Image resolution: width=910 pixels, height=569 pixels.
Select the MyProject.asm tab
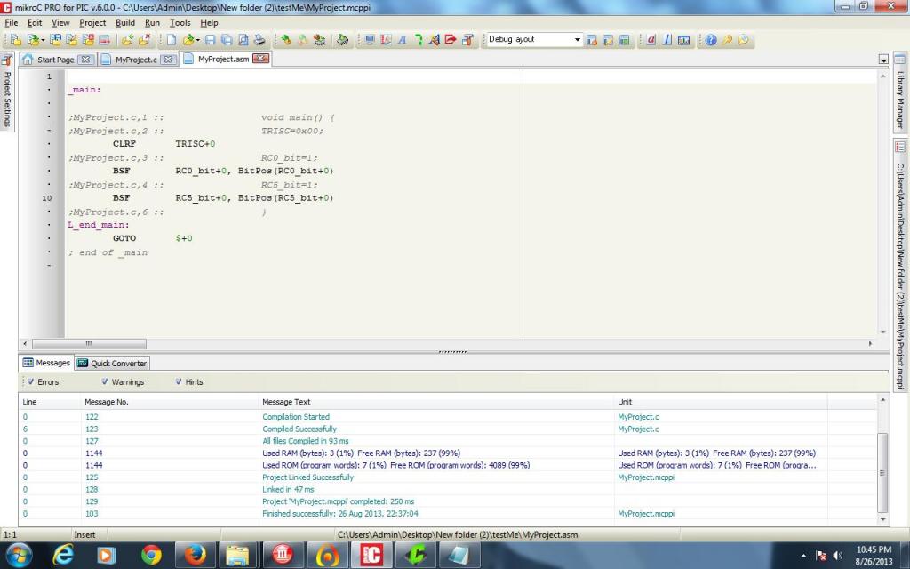click(223, 59)
